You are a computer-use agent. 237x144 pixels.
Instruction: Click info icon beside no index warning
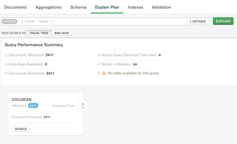pos(99,73)
